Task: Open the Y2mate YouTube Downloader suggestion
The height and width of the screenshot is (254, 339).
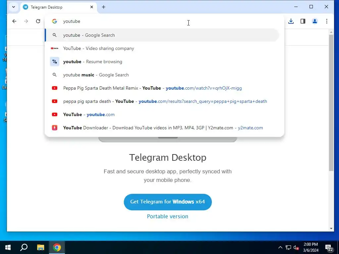Action: pos(162,128)
